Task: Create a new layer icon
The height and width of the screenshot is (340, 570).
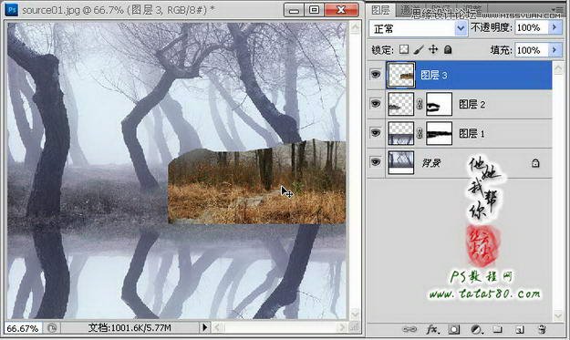Action: 520,329
